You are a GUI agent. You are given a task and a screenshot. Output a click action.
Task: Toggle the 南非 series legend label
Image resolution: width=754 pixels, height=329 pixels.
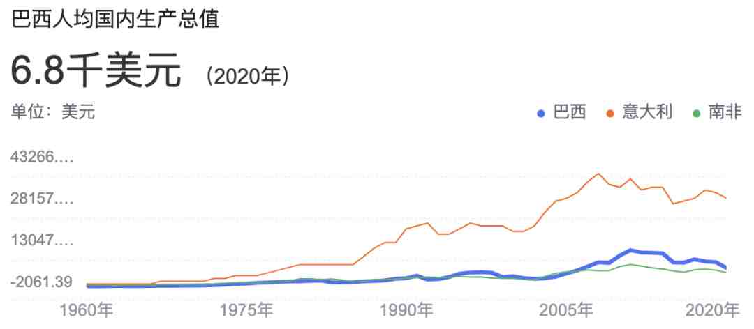click(x=725, y=112)
